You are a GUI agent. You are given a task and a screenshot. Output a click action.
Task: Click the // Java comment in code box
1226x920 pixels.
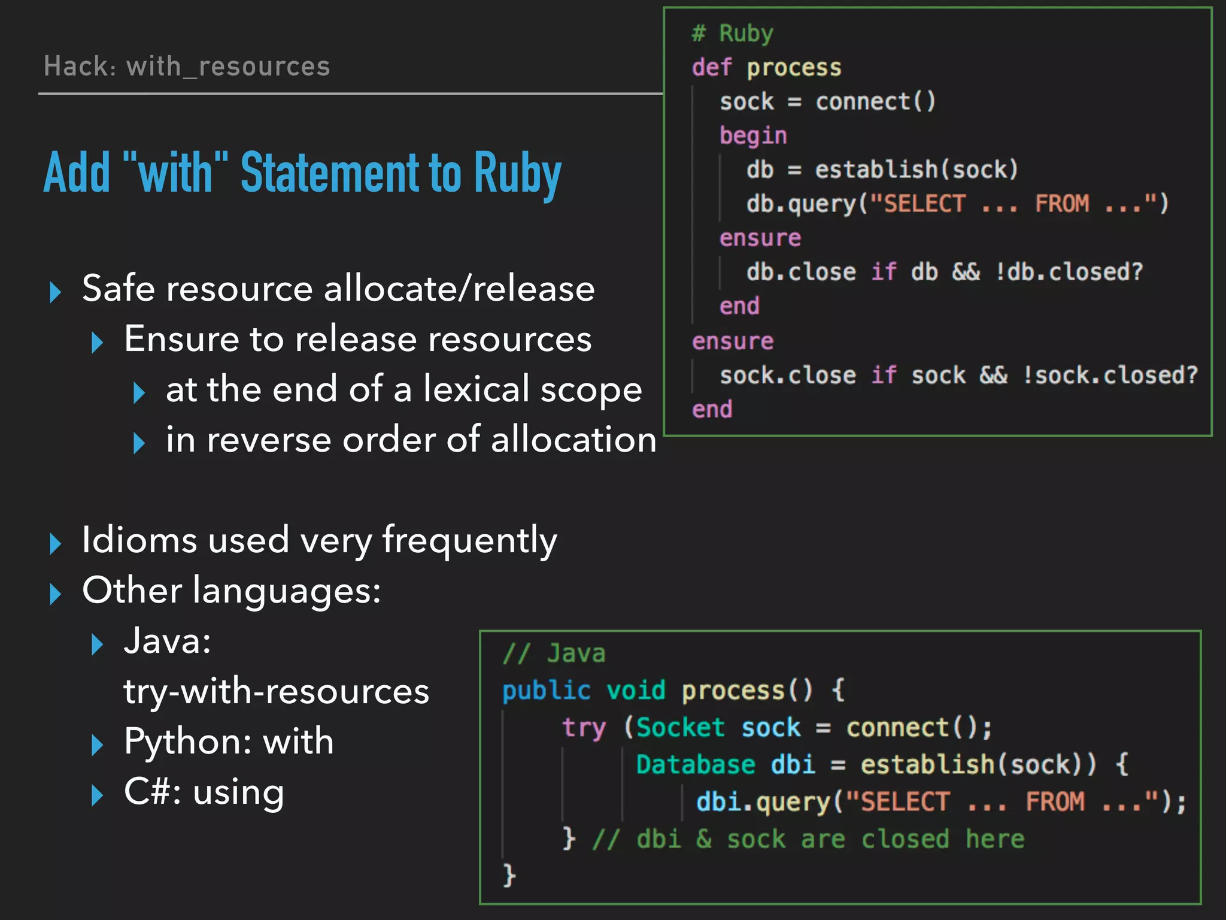(554, 653)
